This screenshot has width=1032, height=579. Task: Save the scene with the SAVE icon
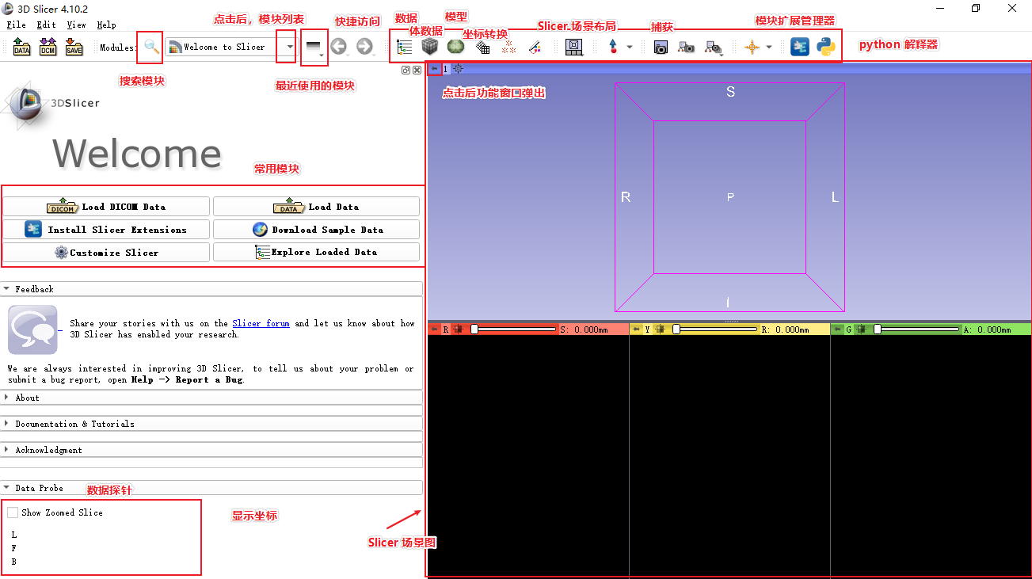click(x=74, y=47)
